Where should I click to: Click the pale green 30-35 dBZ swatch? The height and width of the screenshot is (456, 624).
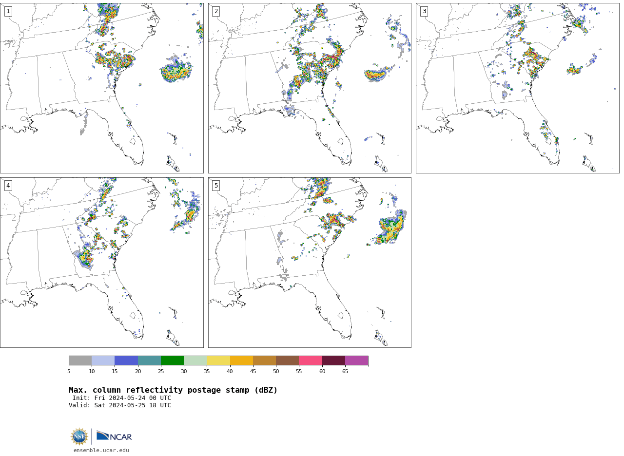coord(195,361)
